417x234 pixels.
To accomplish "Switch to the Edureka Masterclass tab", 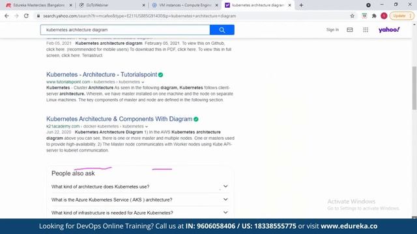I will coord(38,5).
